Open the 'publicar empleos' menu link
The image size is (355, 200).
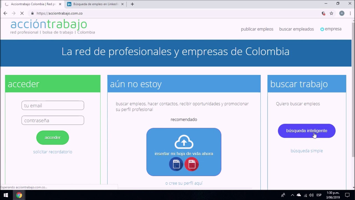click(257, 29)
